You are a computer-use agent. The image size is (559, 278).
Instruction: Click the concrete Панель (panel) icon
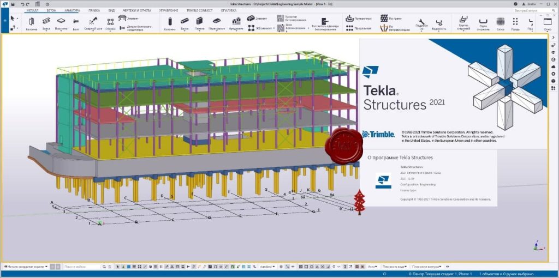pos(199,23)
